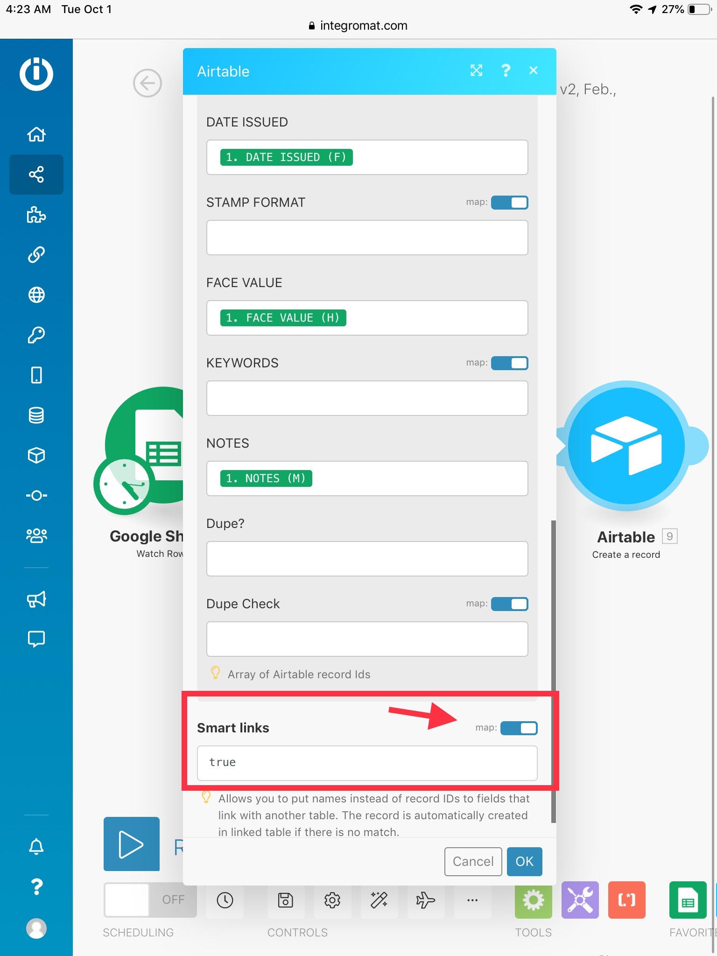Viewport: 717px width, 956px height.
Task: Open Google Sheets favorite icon
Action: 688,900
